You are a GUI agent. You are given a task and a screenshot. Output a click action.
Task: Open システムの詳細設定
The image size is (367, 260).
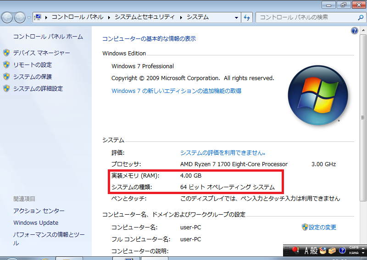(x=38, y=88)
